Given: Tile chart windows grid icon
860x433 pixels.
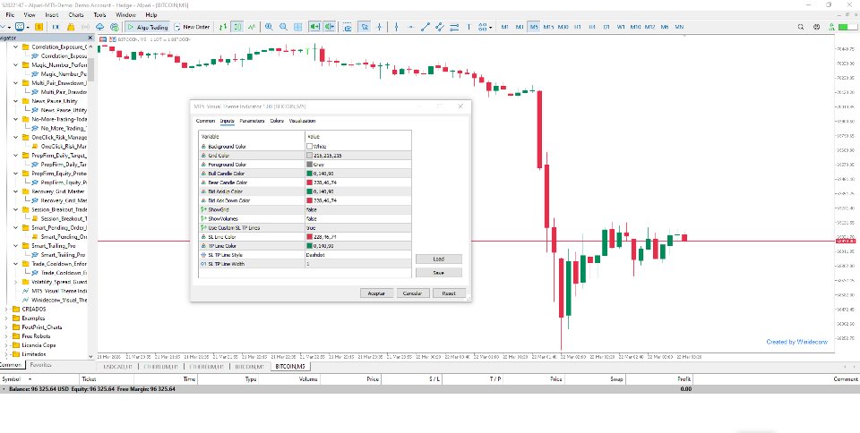Looking at the screenshot, I should pos(297,27).
